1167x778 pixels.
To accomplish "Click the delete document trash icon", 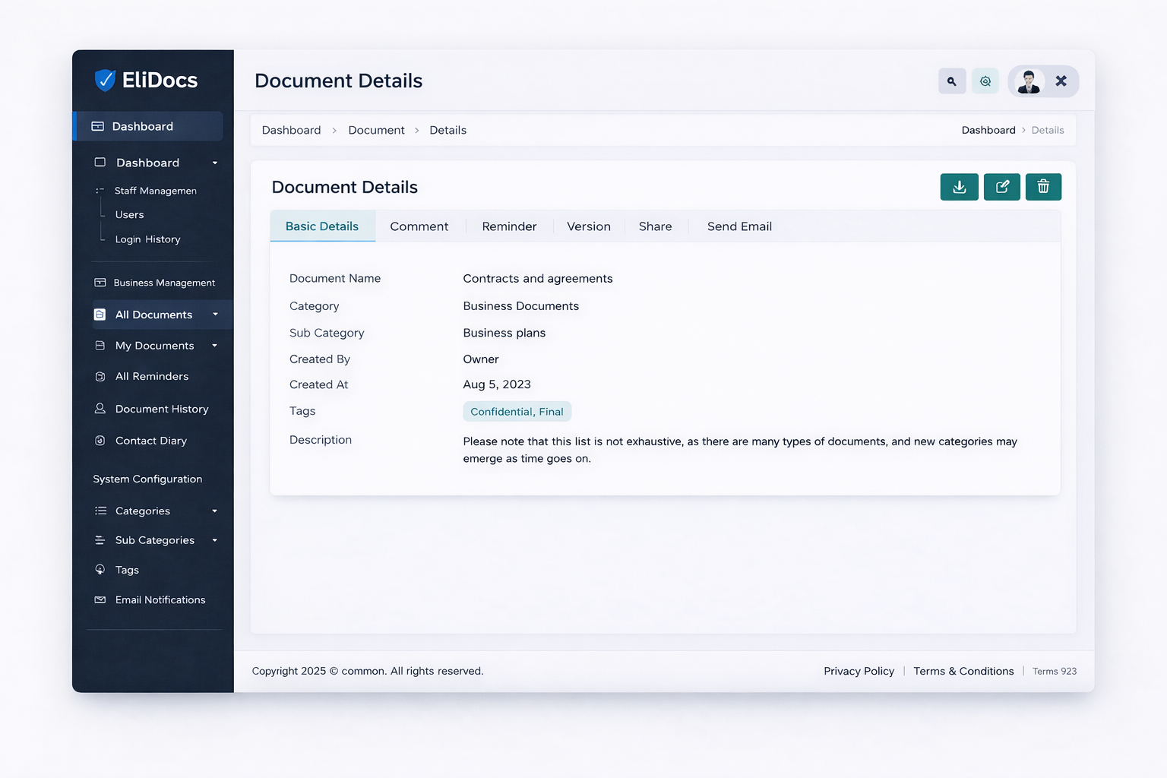I will click(x=1043, y=187).
